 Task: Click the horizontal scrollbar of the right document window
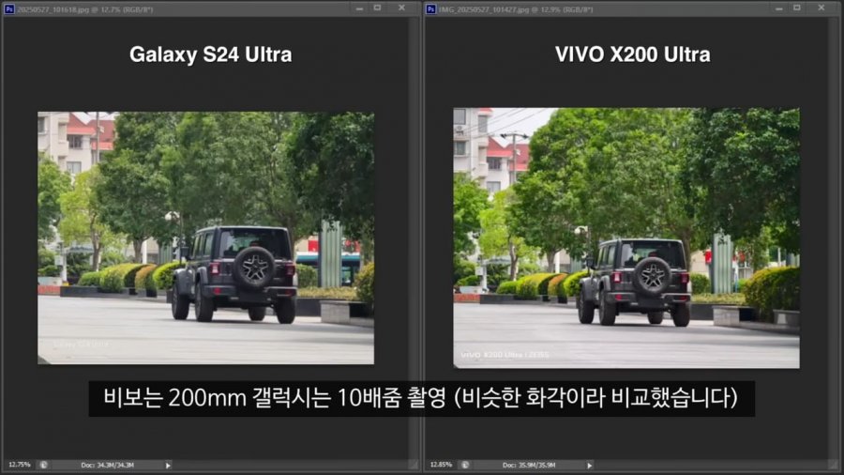pyautogui.click(x=712, y=465)
